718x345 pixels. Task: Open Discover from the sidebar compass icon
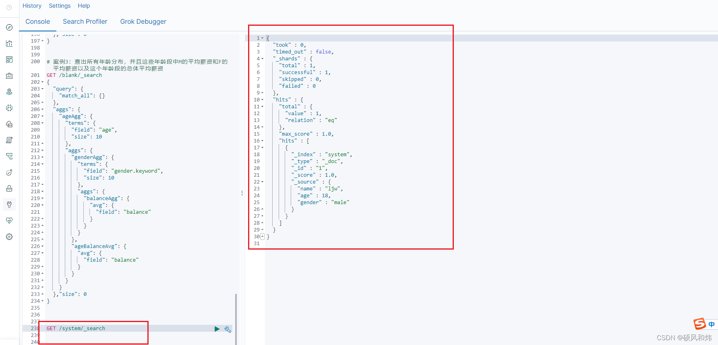(x=9, y=27)
